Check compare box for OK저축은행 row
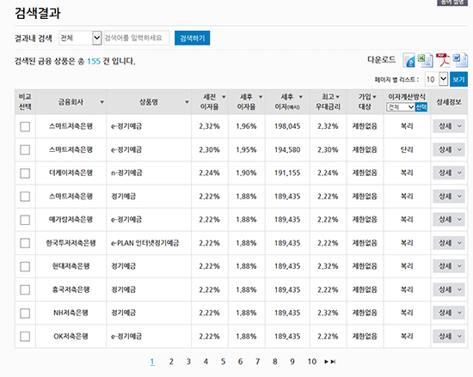 point(25,337)
